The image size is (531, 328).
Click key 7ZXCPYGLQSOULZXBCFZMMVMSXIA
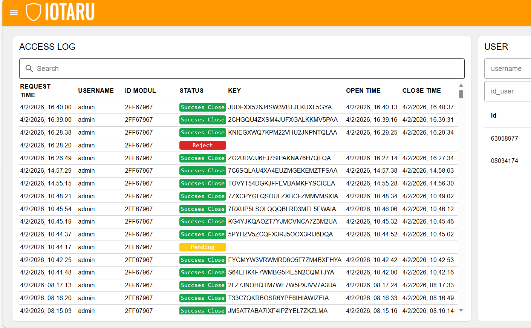tap(283, 196)
